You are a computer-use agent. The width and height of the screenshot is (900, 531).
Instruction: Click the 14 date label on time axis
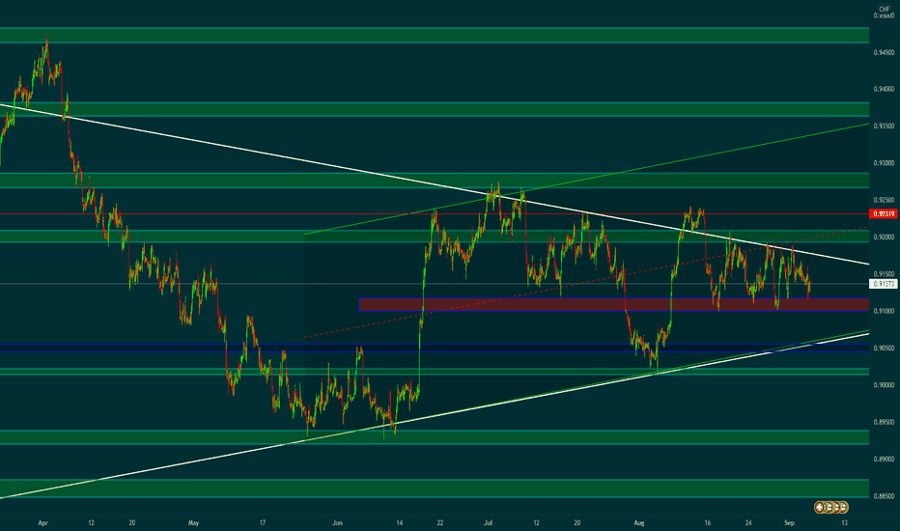[400, 523]
